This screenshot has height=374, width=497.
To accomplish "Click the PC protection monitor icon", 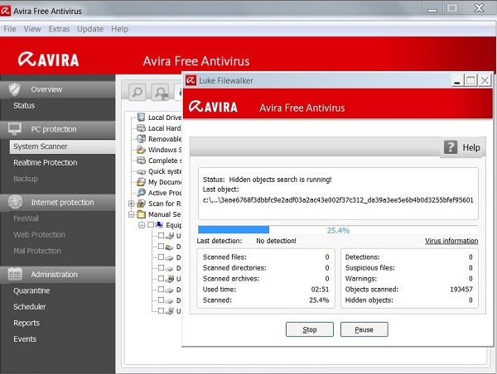I will (14, 129).
